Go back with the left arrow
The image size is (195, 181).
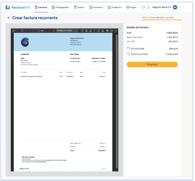coord(9,18)
